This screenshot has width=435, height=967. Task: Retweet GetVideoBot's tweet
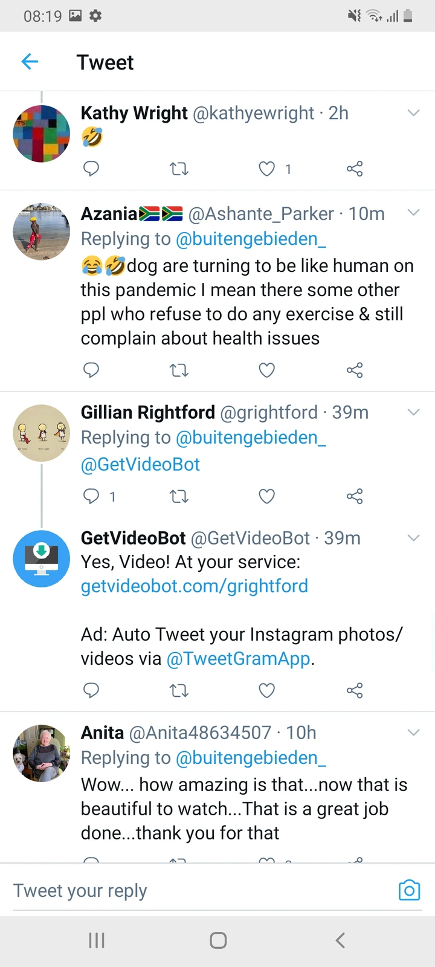pyautogui.click(x=179, y=690)
